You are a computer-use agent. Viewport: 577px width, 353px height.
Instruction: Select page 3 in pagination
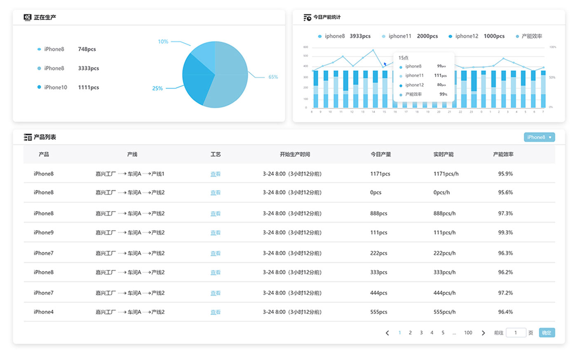click(421, 333)
